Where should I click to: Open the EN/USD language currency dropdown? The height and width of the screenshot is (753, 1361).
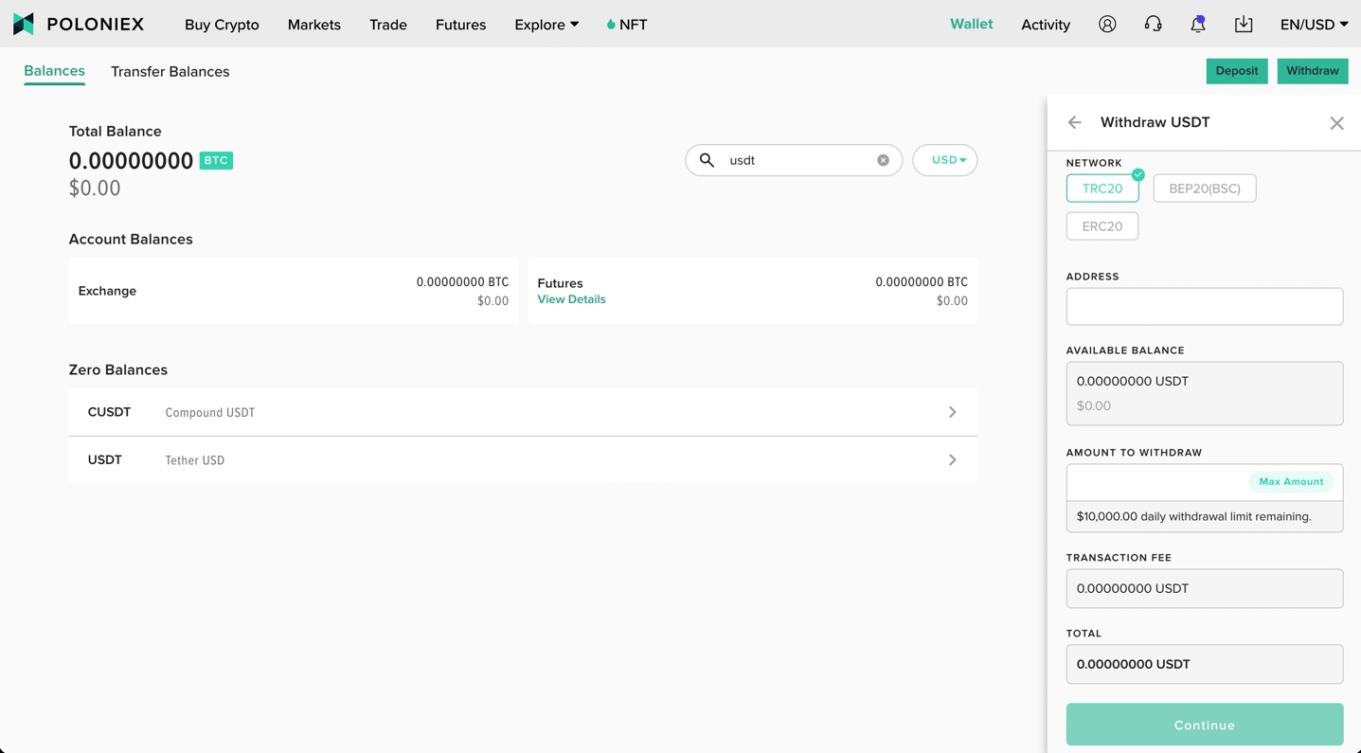click(1314, 25)
